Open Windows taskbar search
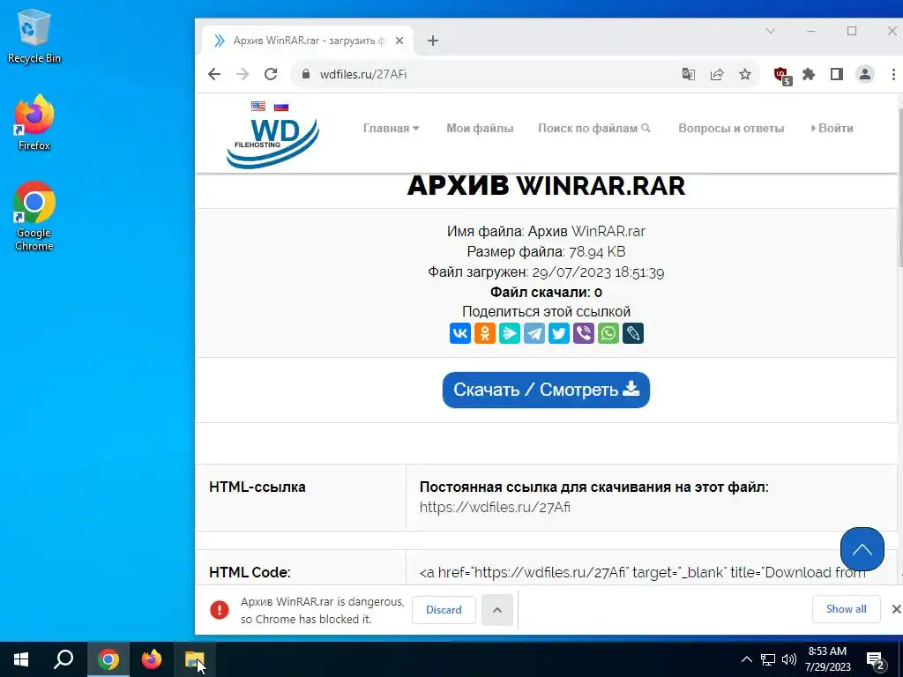 point(63,659)
